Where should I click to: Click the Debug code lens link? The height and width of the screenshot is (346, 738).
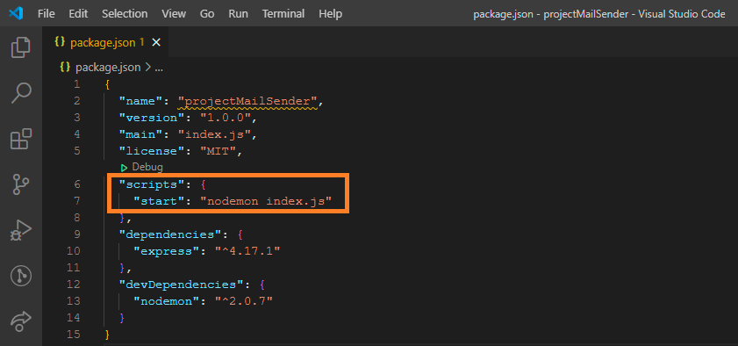click(147, 167)
